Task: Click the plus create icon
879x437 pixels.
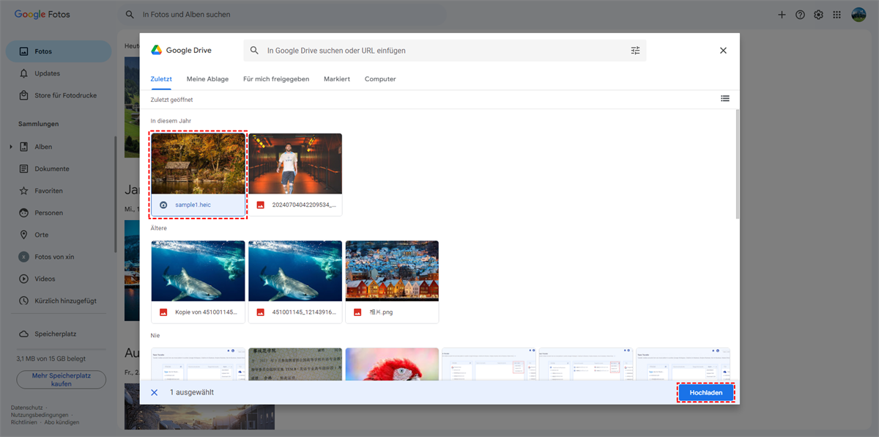Action: (782, 15)
